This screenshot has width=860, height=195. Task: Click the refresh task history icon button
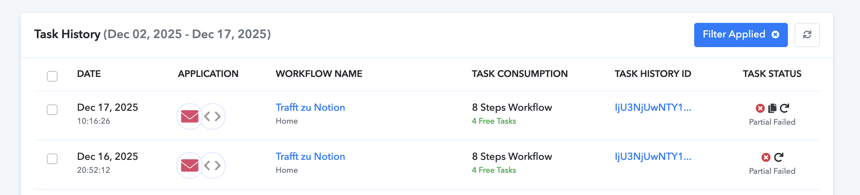(x=806, y=35)
